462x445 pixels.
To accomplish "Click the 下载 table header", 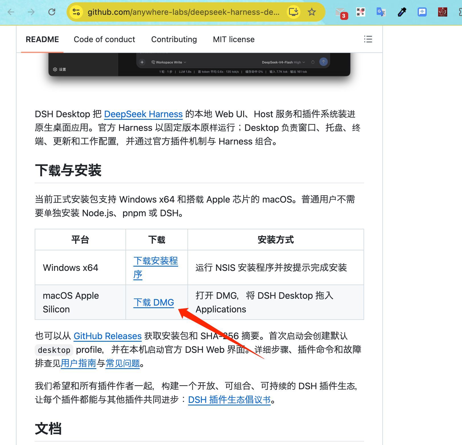I will click(x=157, y=240).
